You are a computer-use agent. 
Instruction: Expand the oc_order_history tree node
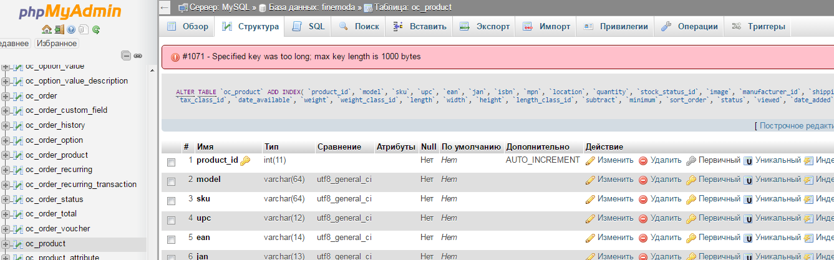[6, 125]
